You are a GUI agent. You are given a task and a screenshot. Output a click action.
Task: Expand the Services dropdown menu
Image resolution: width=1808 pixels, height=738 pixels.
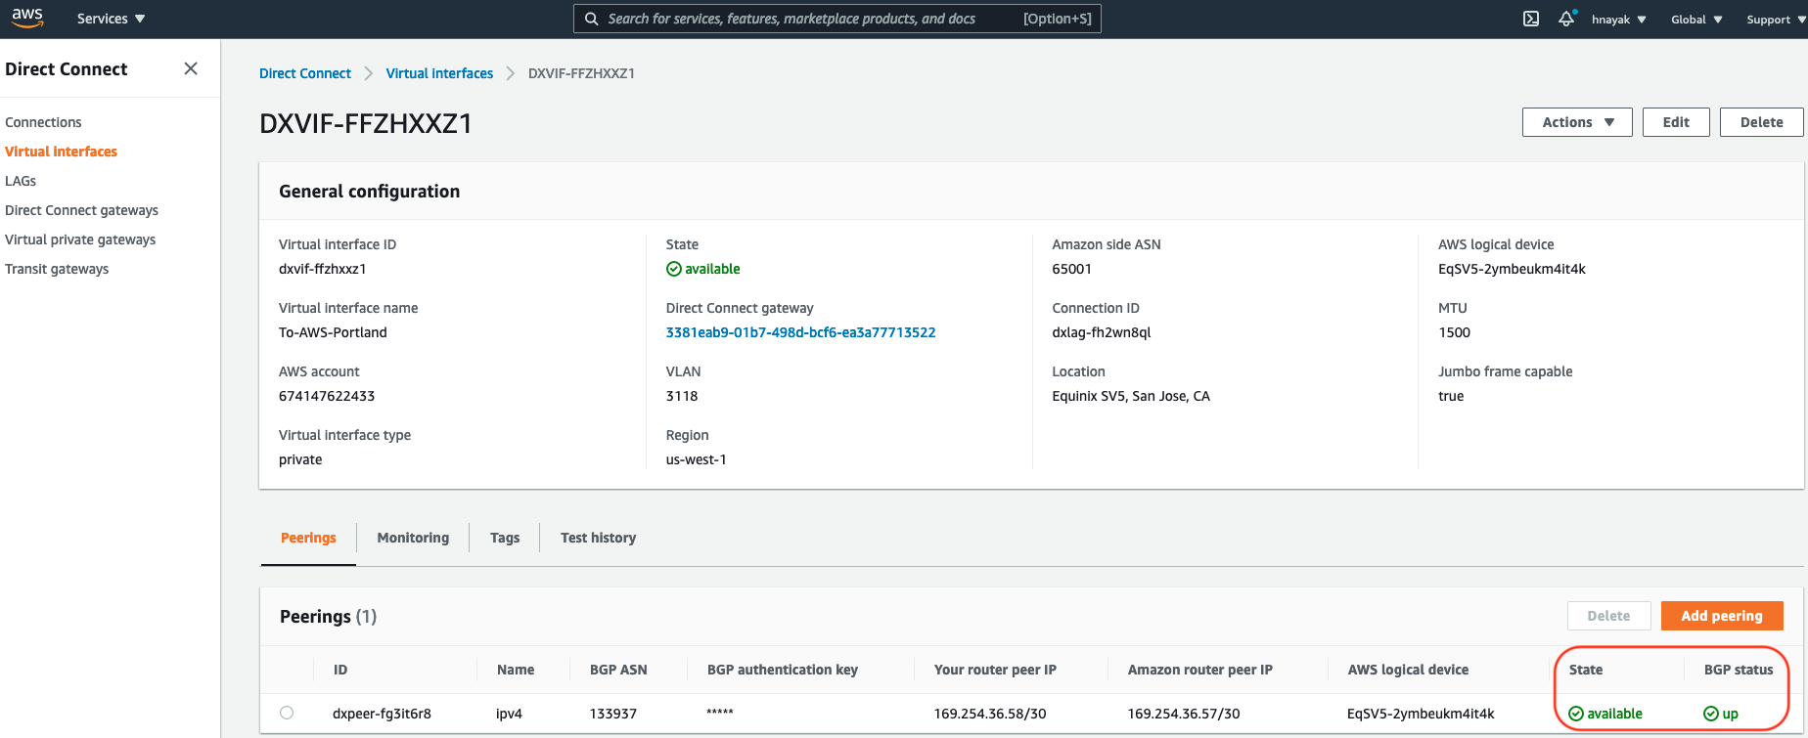111,19
